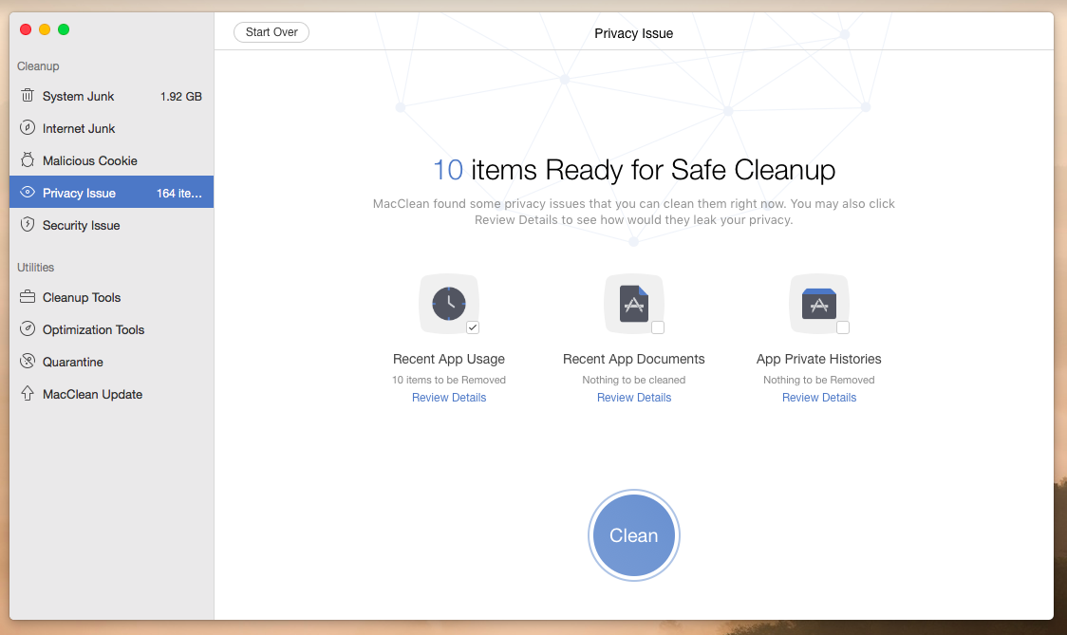Open Review Details under Recent App Usage
This screenshot has width=1067, height=635.
[449, 398]
